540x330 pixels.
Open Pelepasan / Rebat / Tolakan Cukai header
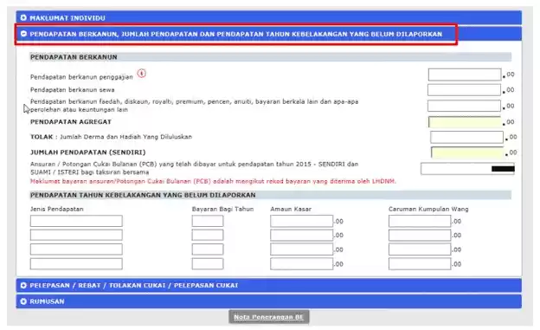268,285
